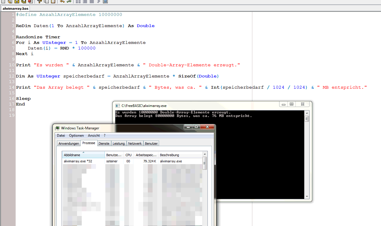Viewport: 381px width, 226px height.
Task: Click the Undo arrow toolbar icon
Action: point(62,1)
